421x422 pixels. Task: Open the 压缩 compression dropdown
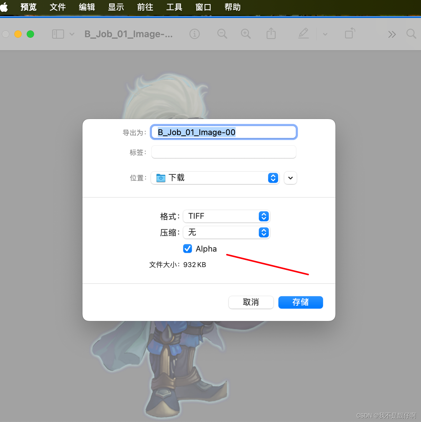click(x=227, y=232)
